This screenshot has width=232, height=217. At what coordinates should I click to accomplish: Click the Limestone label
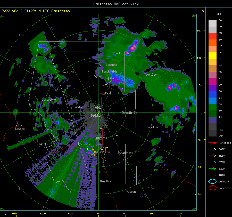[49, 100]
